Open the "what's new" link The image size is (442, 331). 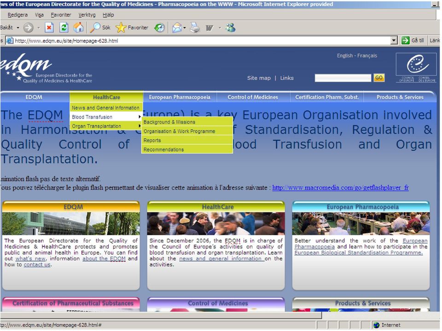click(30, 258)
